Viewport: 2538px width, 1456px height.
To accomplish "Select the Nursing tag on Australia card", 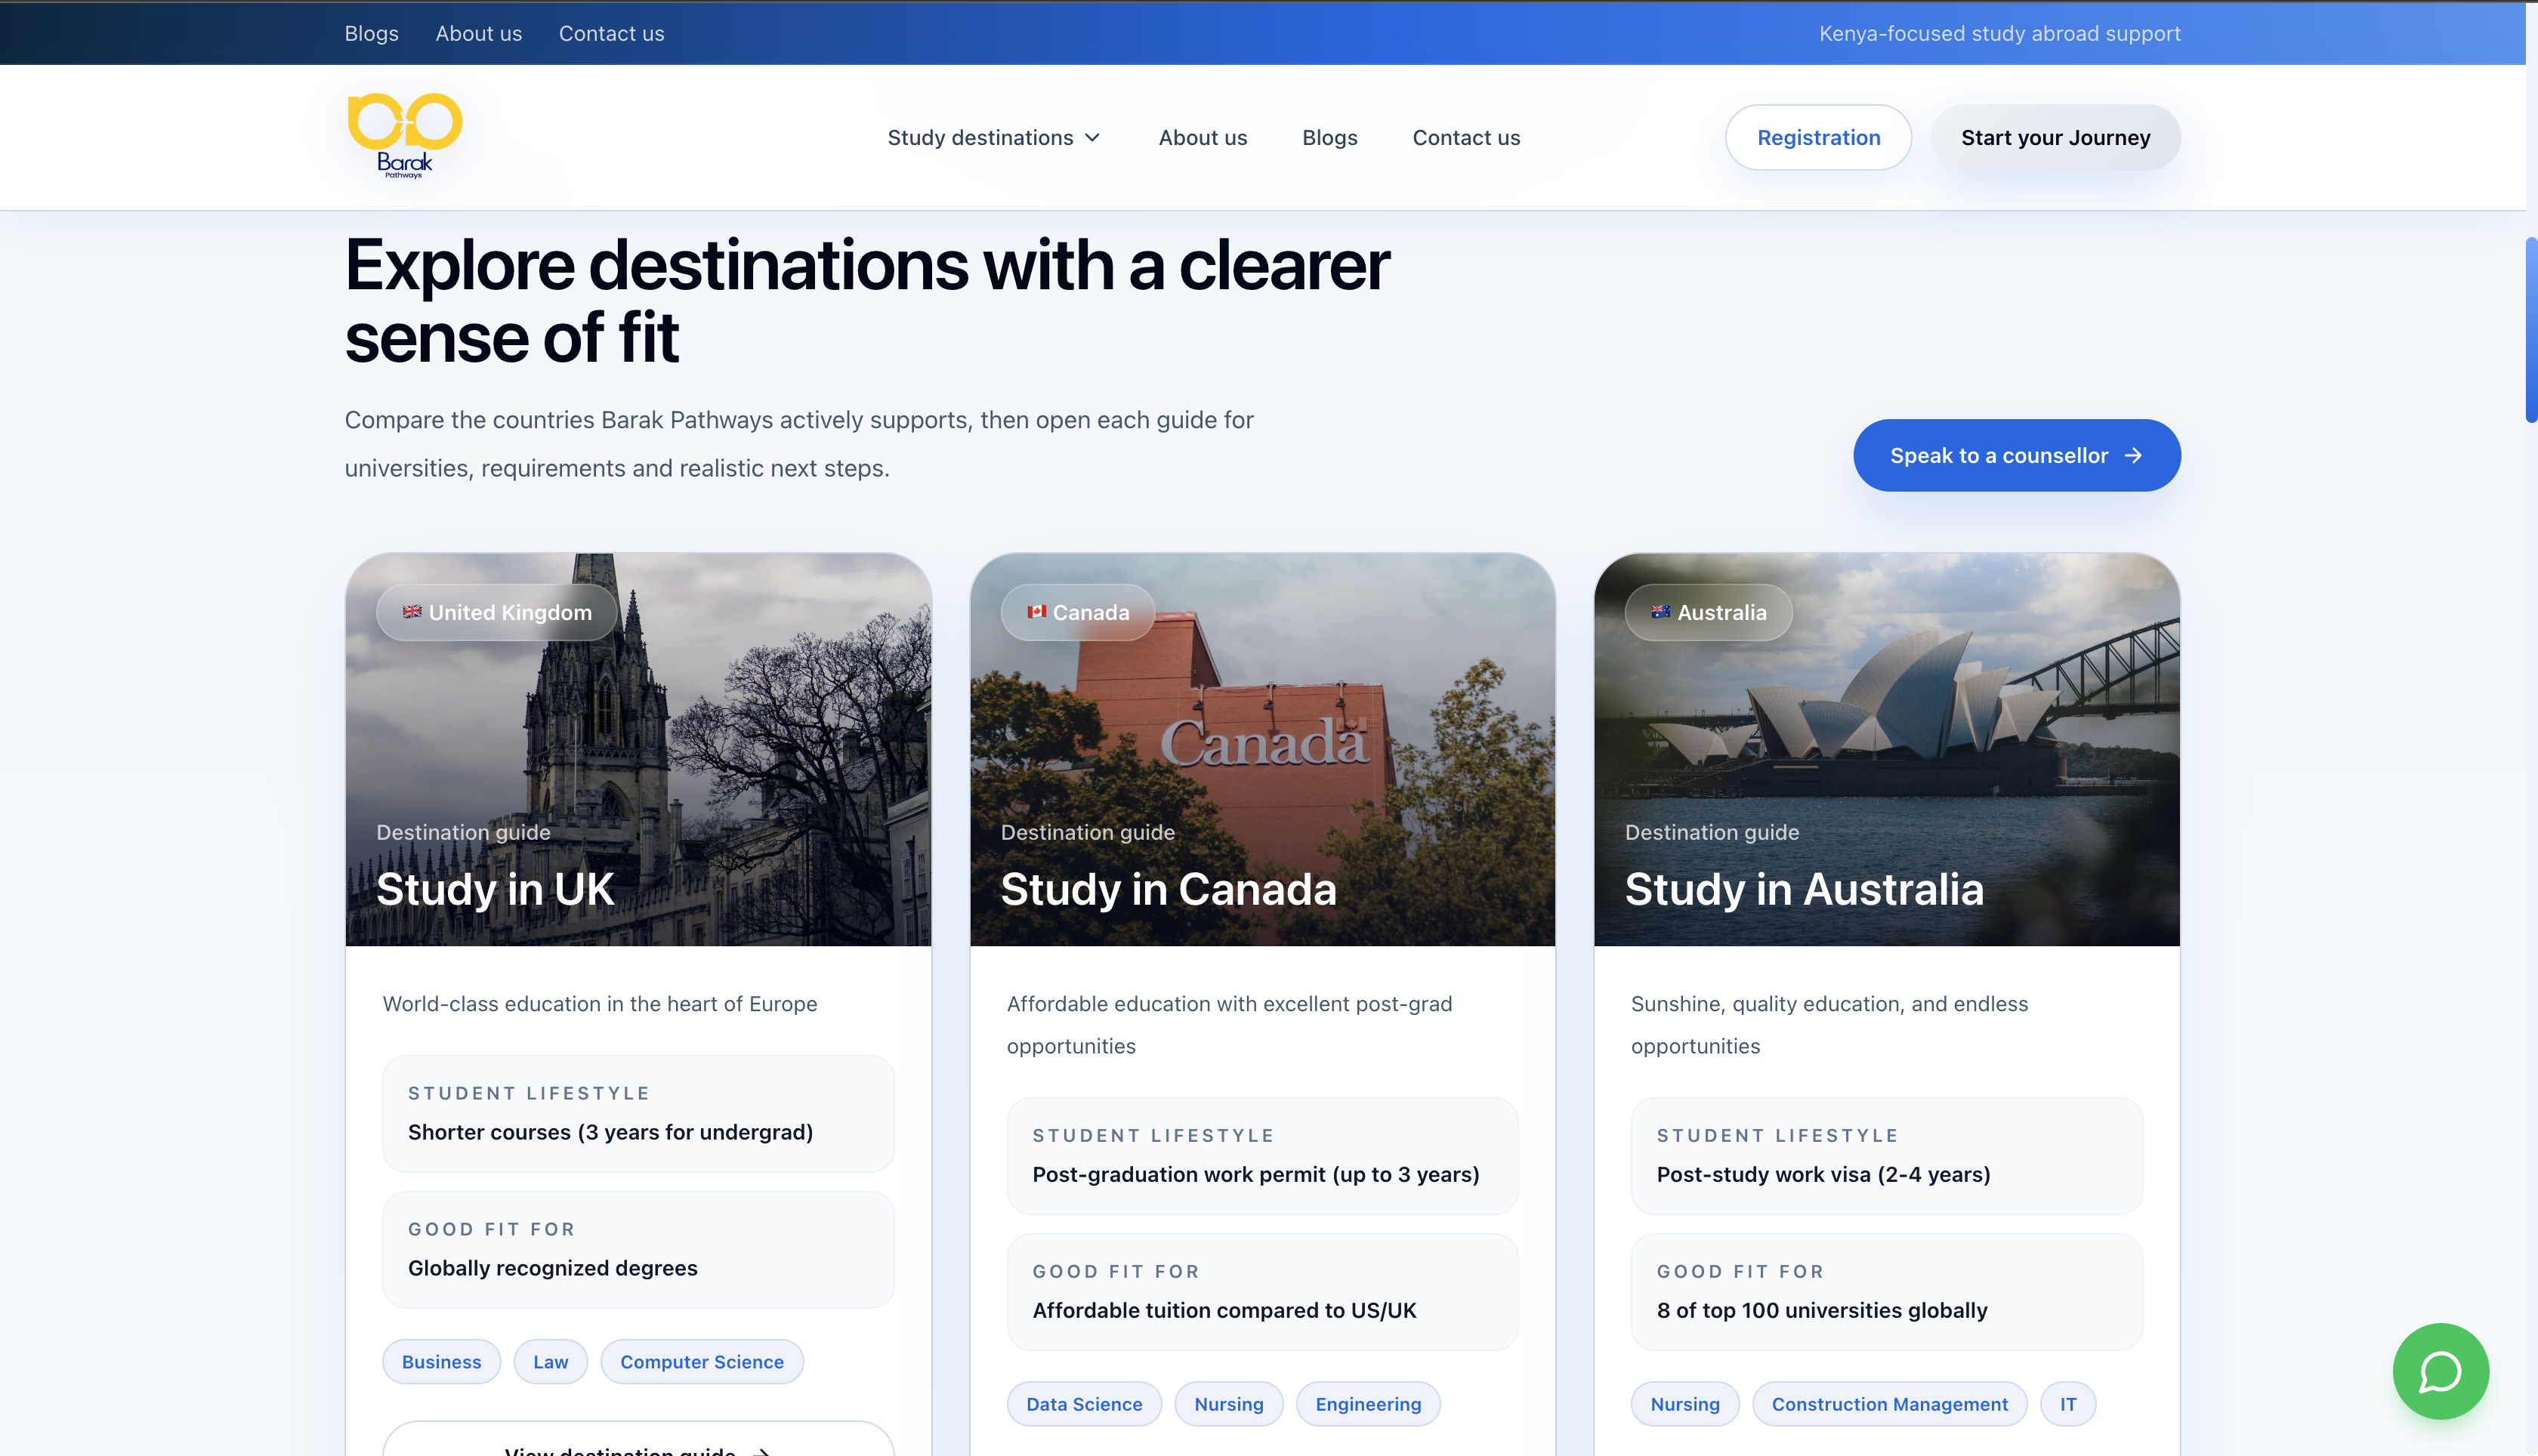I will coord(1685,1404).
